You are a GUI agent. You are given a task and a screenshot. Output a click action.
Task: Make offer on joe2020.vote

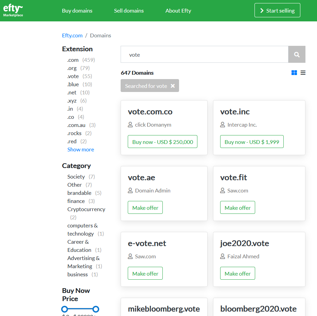[x=237, y=273]
